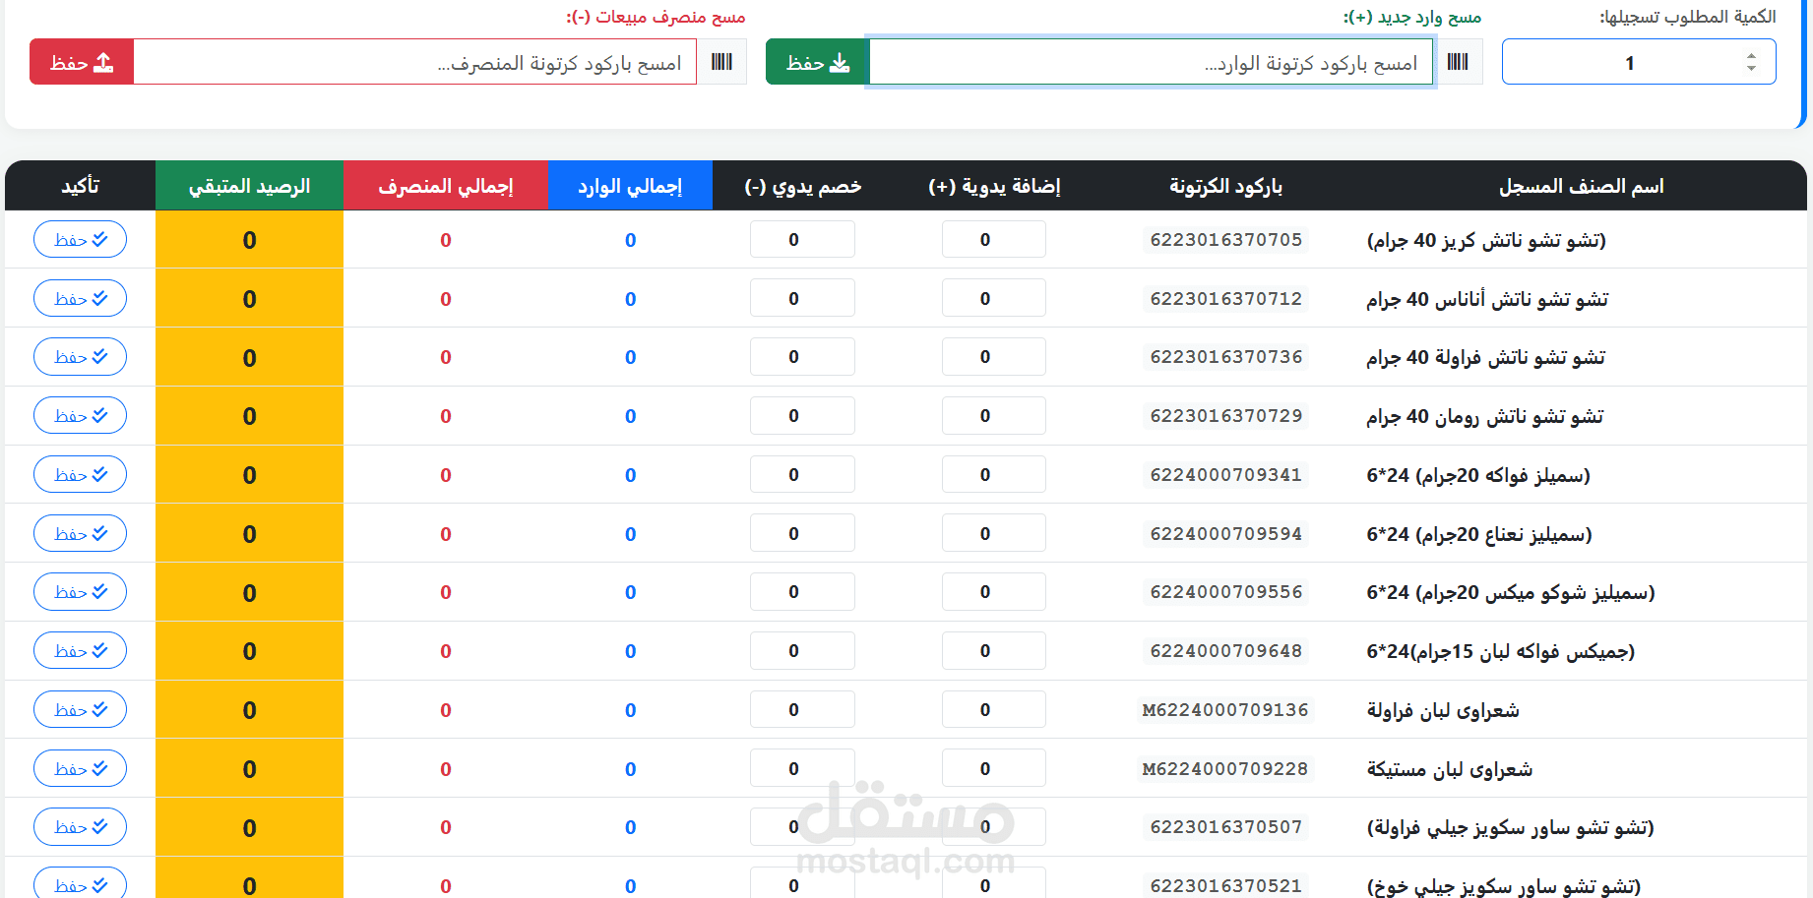Image resolution: width=1813 pixels, height=898 pixels.
Task: Click item name تشو تشو ناتش رومان 40 جرام
Action: [1485, 417]
